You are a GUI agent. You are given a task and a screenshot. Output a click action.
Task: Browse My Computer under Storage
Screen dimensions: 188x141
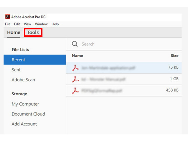pos(25,104)
